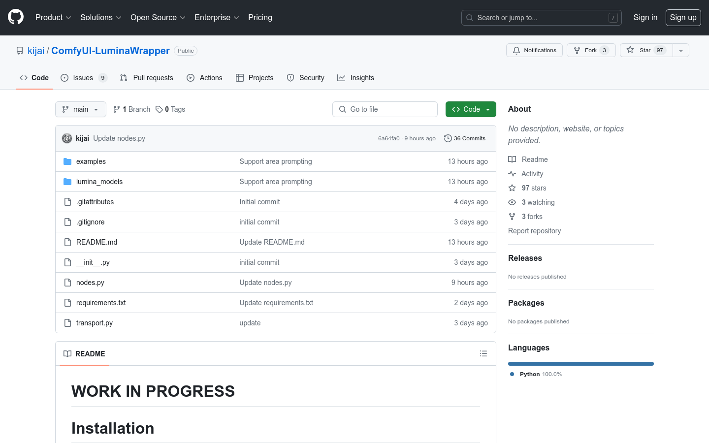Click the lumina_models folder icon
Screen dimensions: 709x443
(67, 182)
